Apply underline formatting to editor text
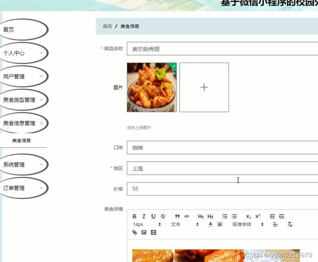Image resolution: width=318 pixels, height=262 pixels. 153,216
